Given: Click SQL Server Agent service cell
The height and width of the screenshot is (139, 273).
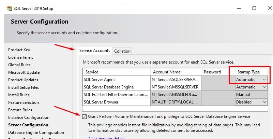Looking at the screenshot, I should (117, 80).
